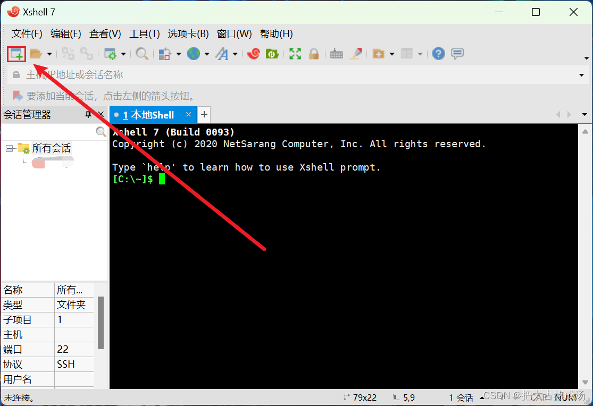The image size is (593, 406).
Task: Open the session Properties gear icon
Action: click(x=110, y=54)
